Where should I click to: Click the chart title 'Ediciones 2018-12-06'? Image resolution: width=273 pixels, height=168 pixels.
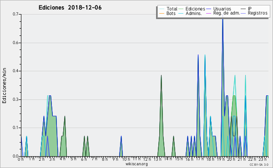click(x=70, y=8)
